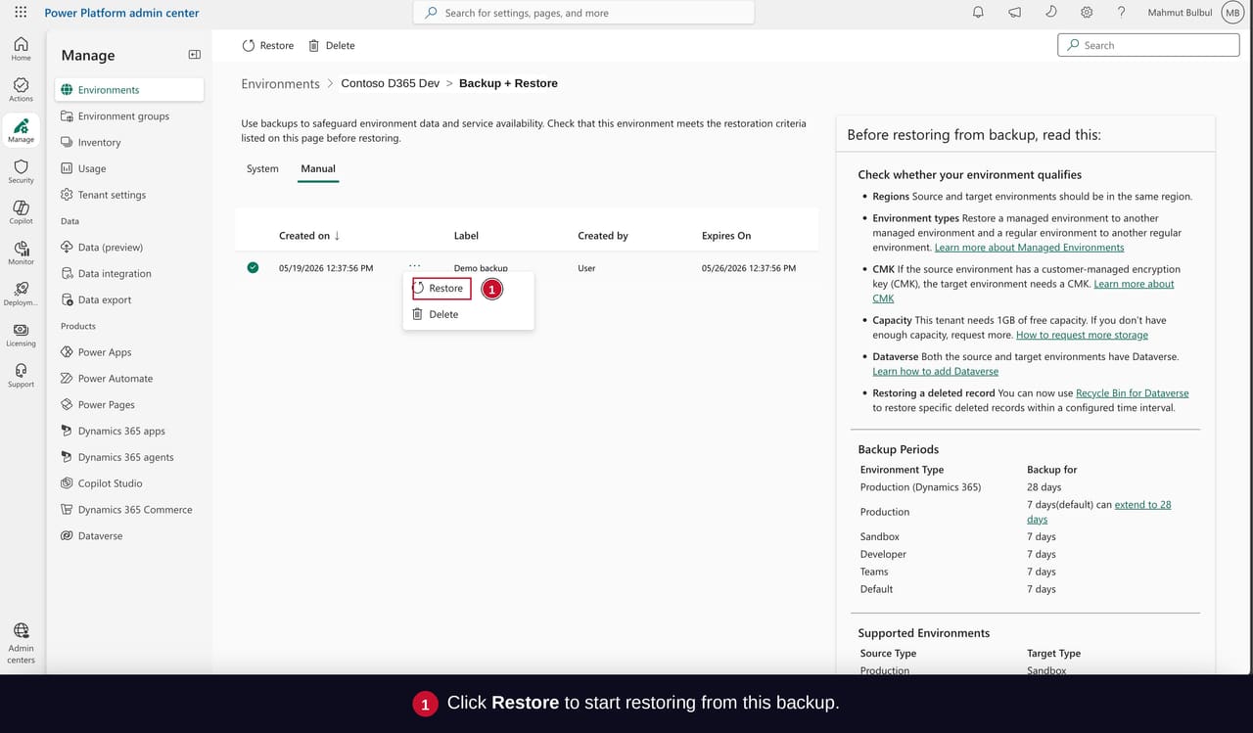
Task: Click the Environments breadcrumb
Action: click(x=280, y=83)
